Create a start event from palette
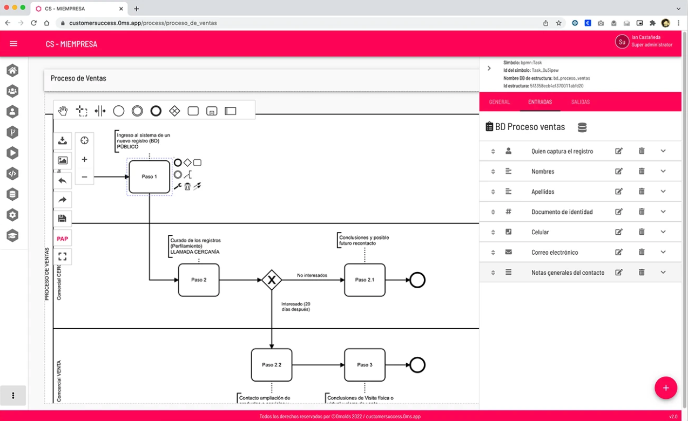The image size is (688, 421). tap(119, 111)
